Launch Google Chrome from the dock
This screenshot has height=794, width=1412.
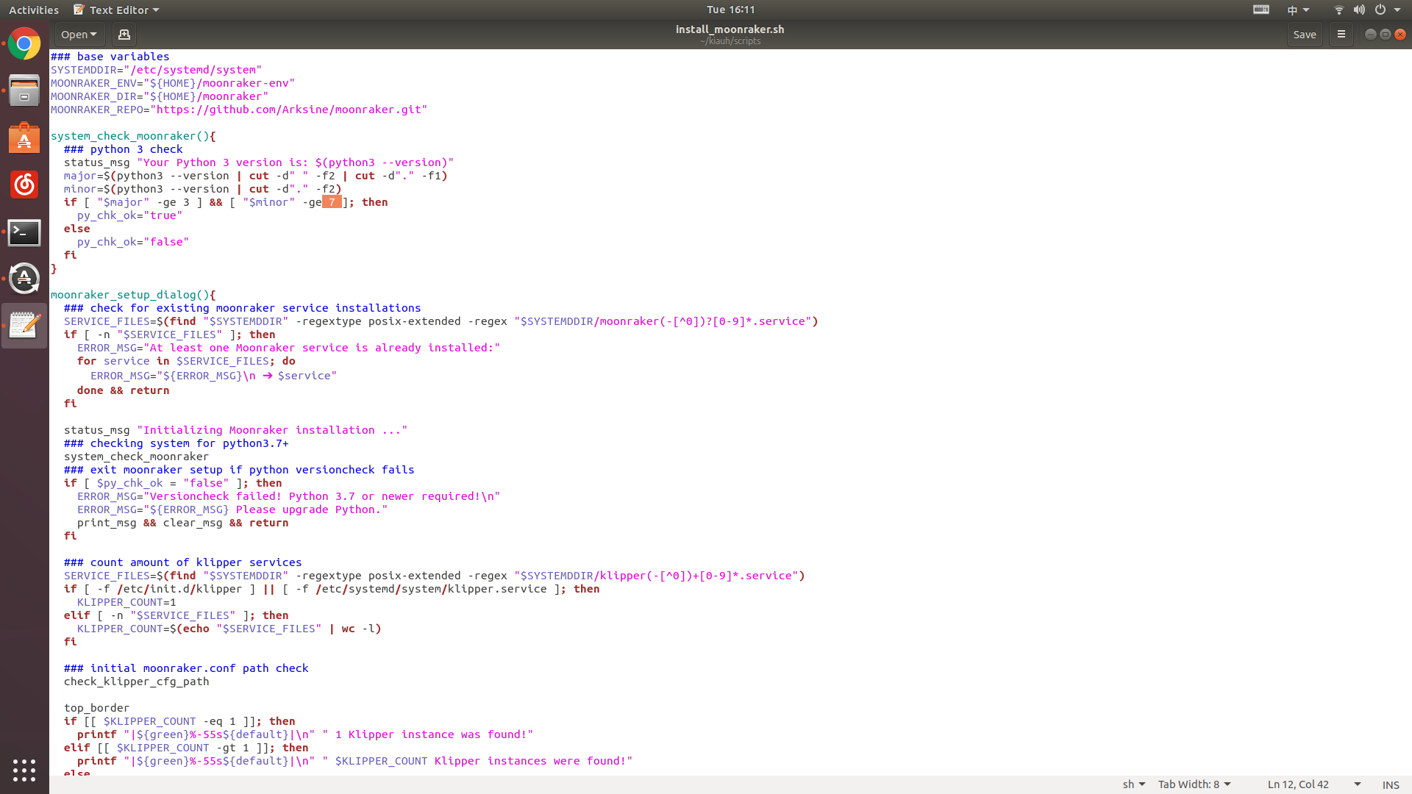coord(24,44)
